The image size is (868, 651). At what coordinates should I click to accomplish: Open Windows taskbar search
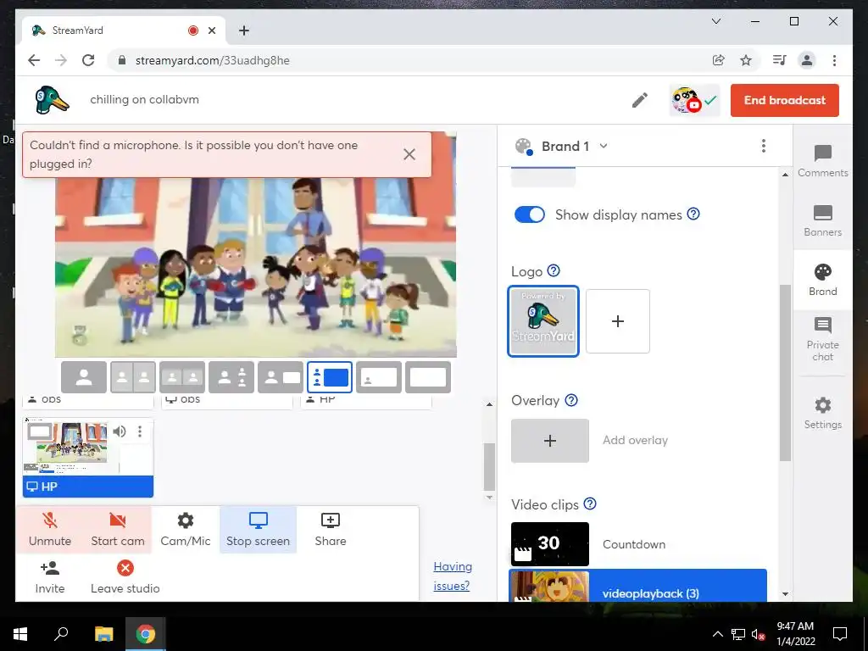click(61, 634)
